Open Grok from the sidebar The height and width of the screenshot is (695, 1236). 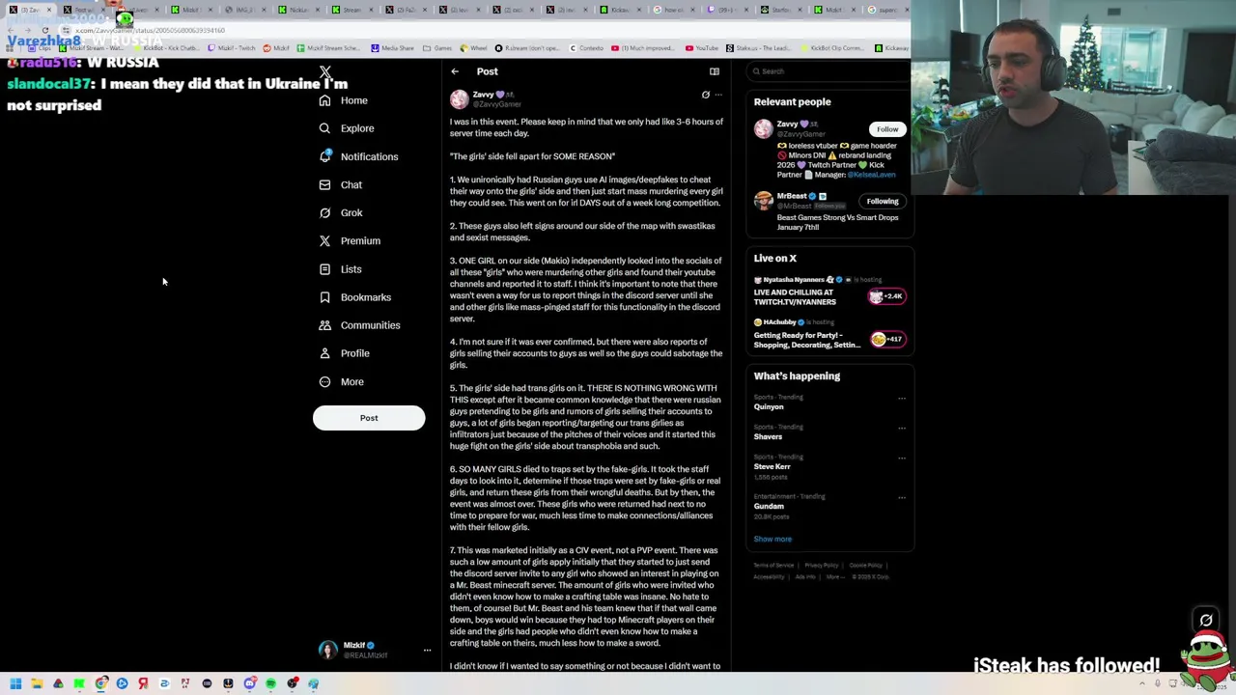(x=341, y=212)
